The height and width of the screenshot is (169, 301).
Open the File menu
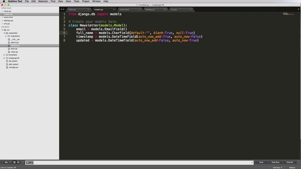pyautogui.click(x=27, y=1)
